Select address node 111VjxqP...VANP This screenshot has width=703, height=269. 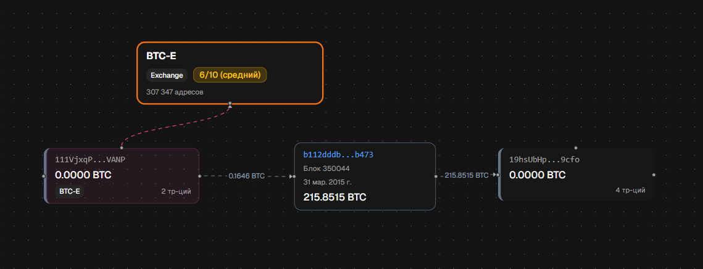122,176
